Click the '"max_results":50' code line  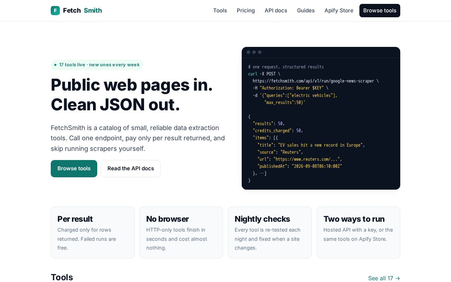(x=285, y=103)
